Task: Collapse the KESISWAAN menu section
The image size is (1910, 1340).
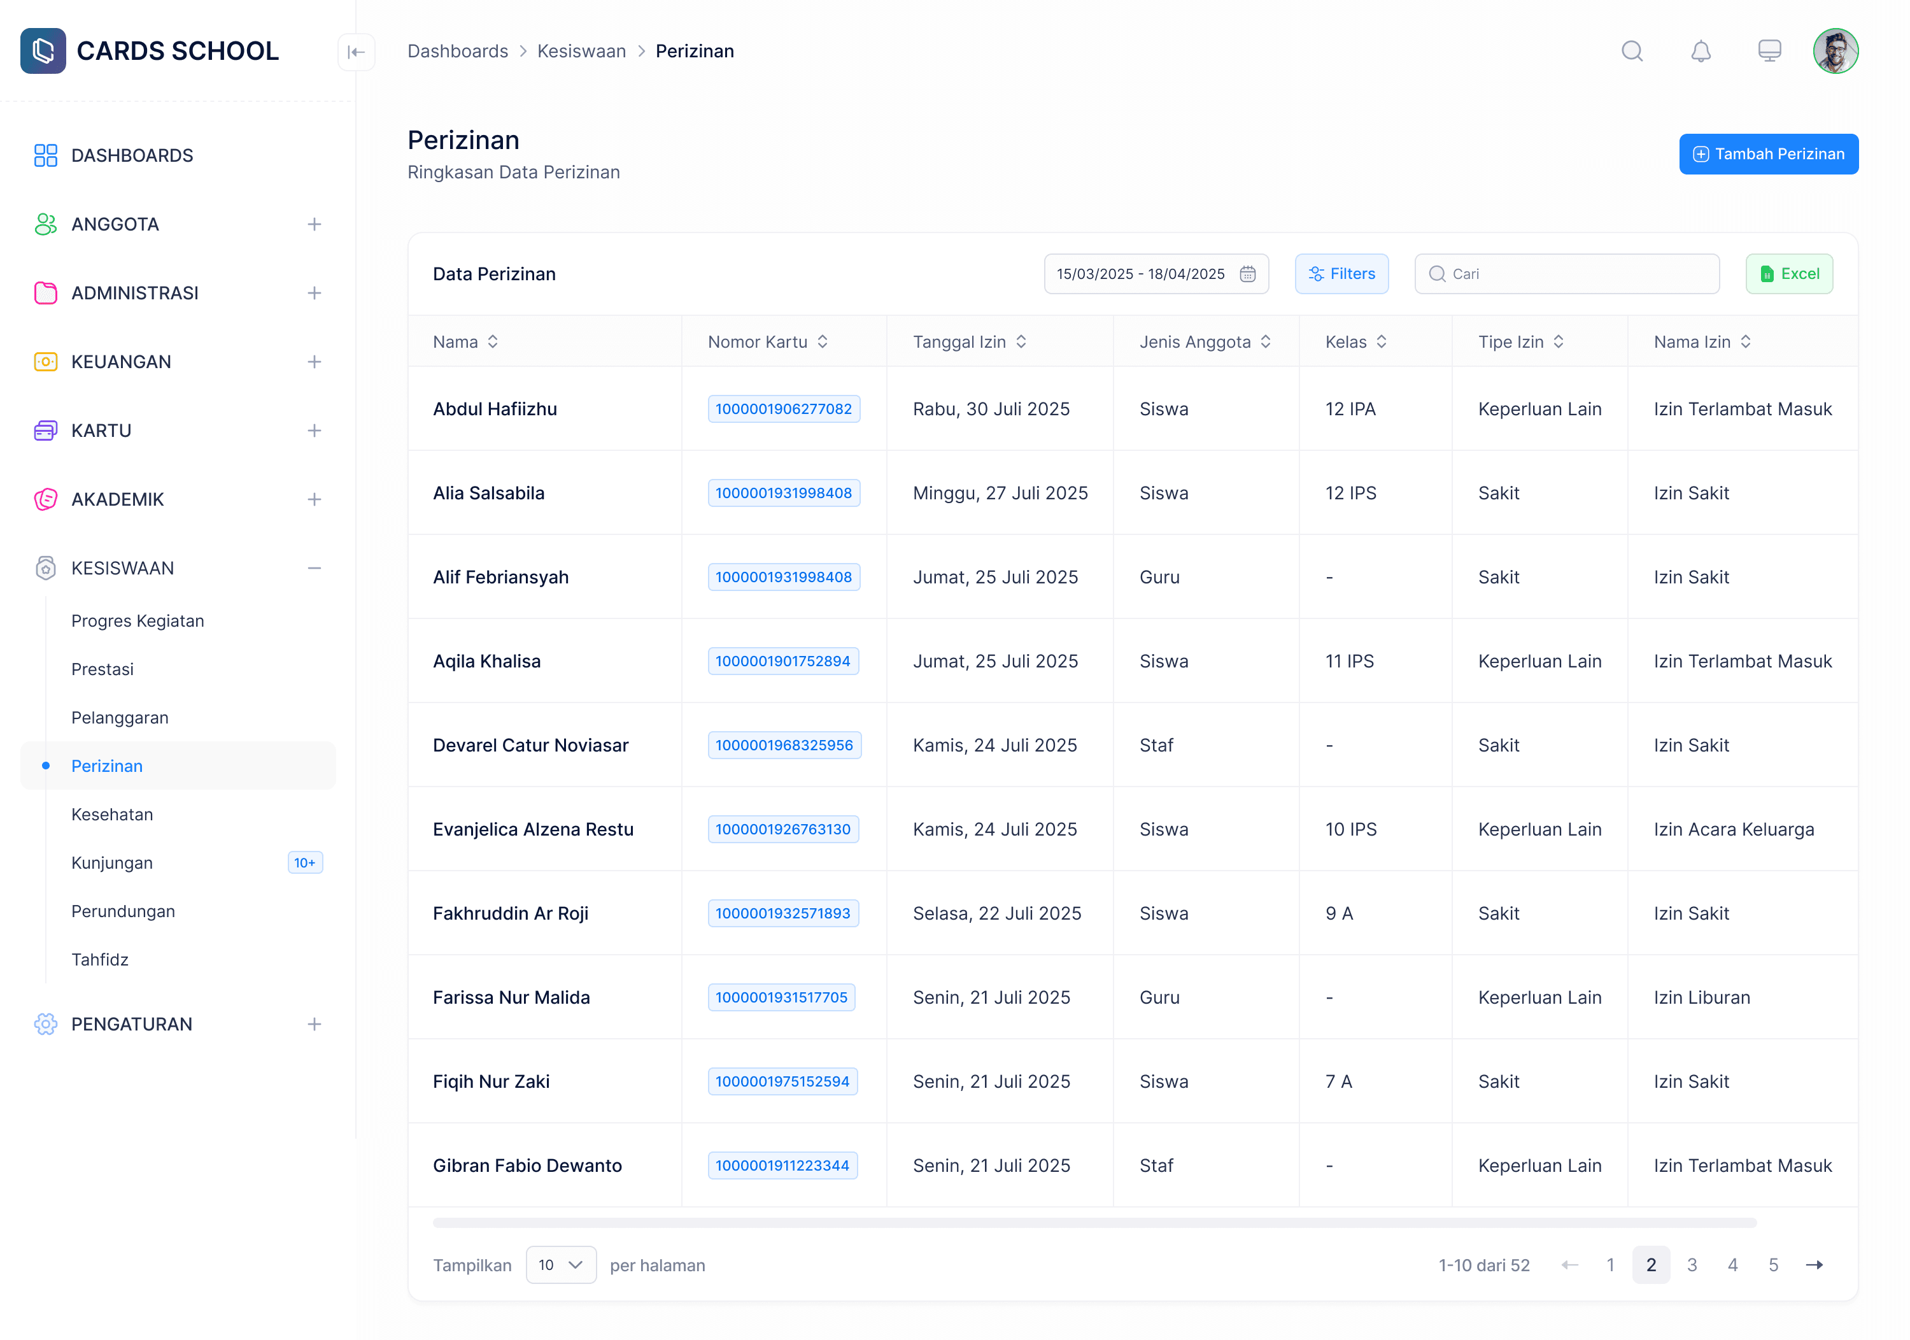Action: coord(314,569)
